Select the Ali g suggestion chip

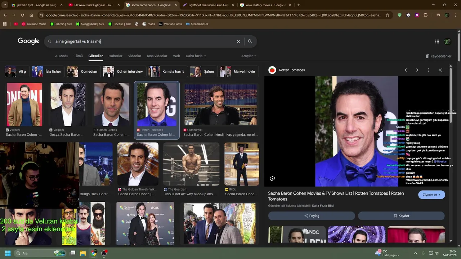coord(16,72)
